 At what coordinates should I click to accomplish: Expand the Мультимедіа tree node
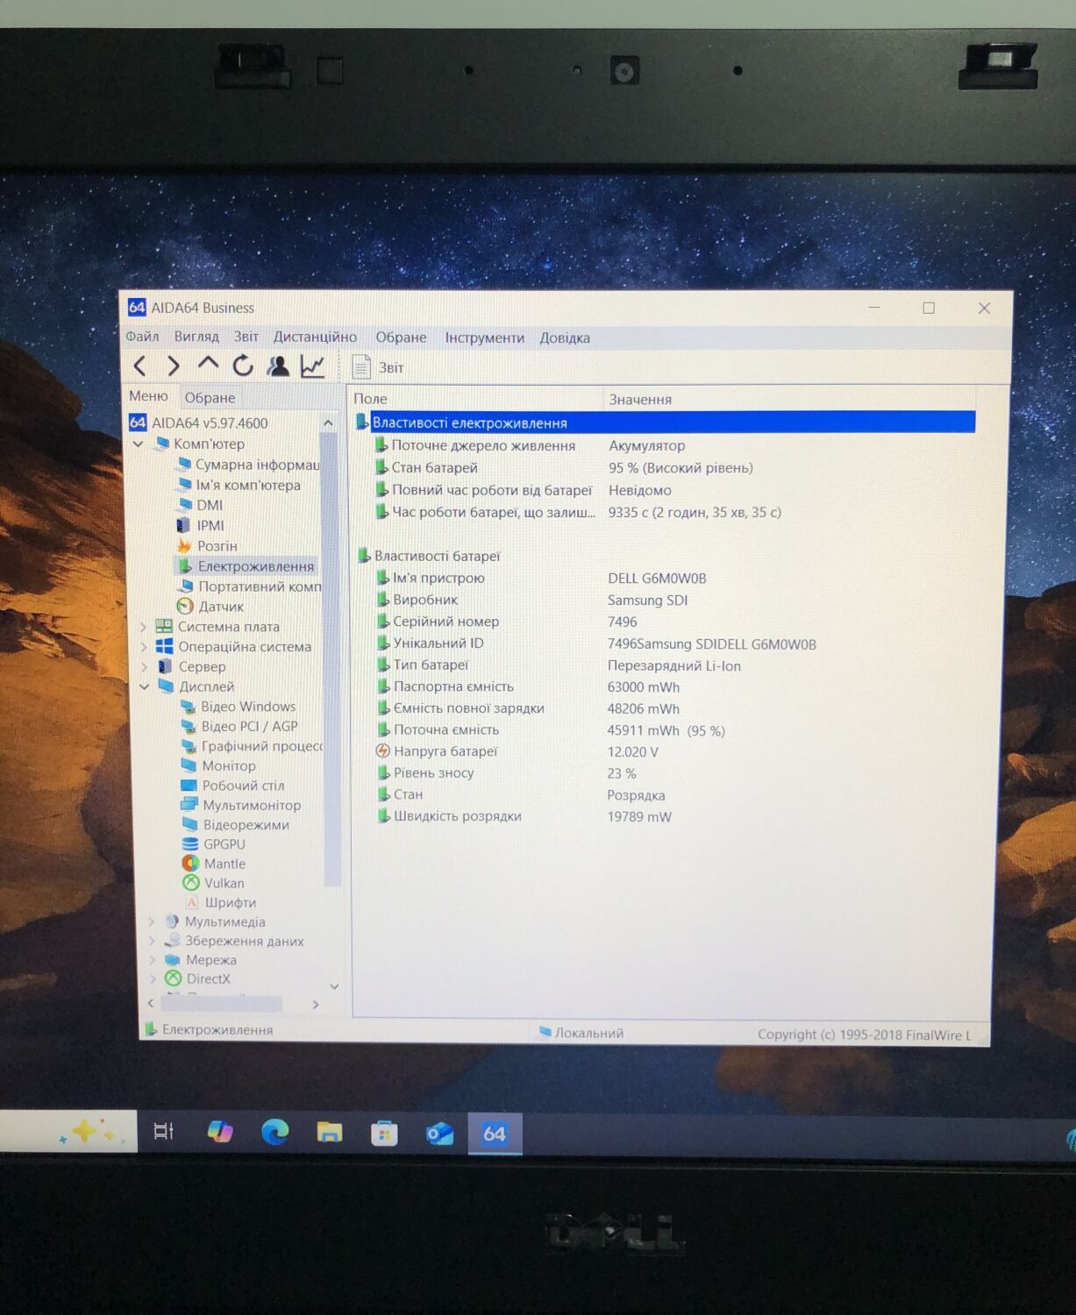tap(152, 921)
